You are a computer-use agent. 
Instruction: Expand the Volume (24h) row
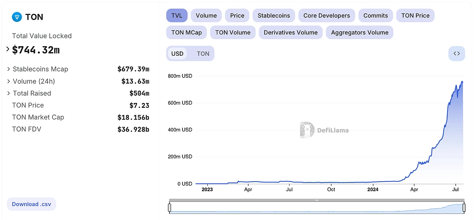9,81
